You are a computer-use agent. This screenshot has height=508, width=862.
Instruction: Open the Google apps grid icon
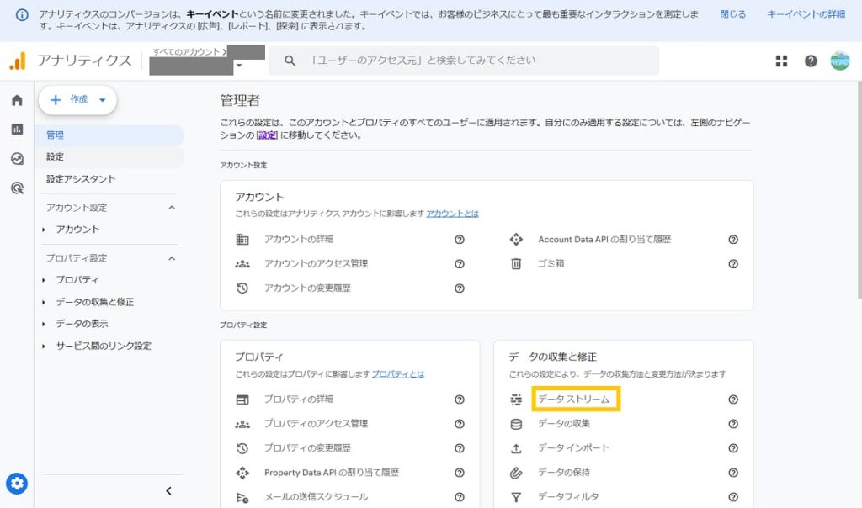coord(781,61)
